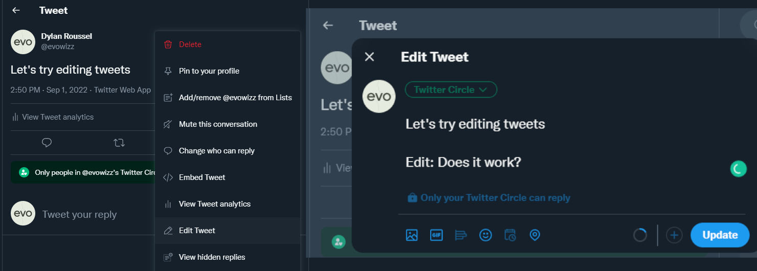The height and width of the screenshot is (271, 757).
Task: Click the retweet icon under the tweet
Action: [119, 143]
